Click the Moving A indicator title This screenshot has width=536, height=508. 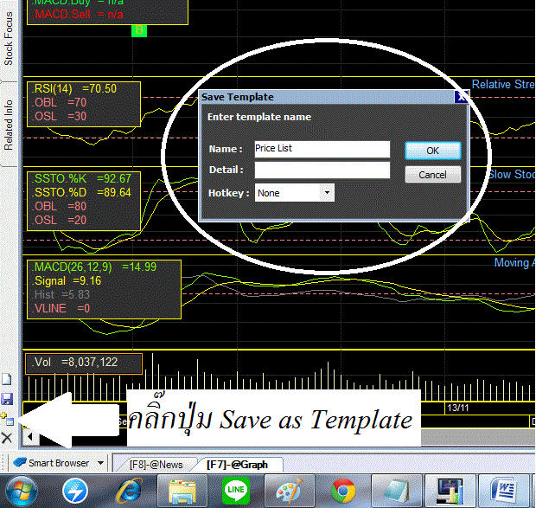coord(514,263)
